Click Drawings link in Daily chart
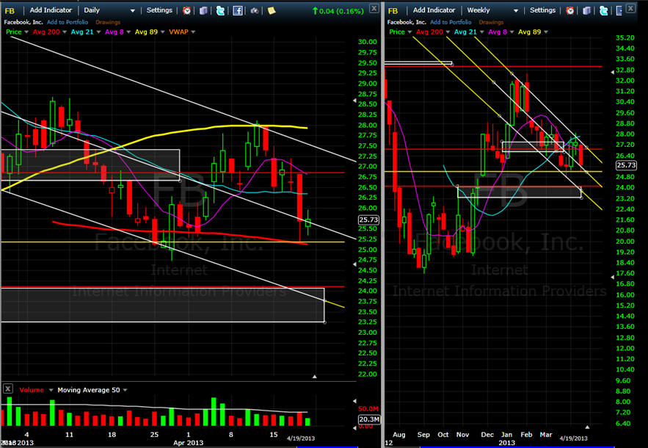This screenshot has height=448, width=648. pos(108,22)
